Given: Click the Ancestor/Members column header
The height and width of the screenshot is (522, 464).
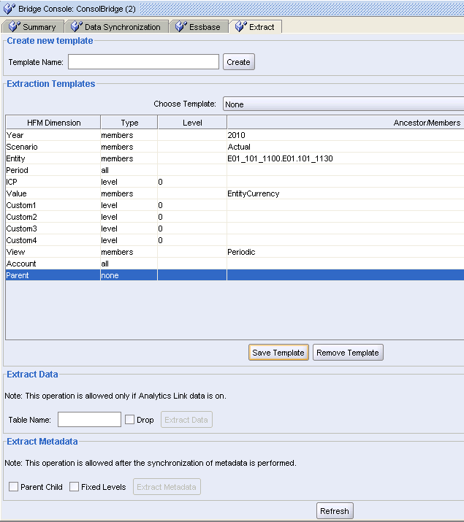Looking at the screenshot, I should [346, 123].
